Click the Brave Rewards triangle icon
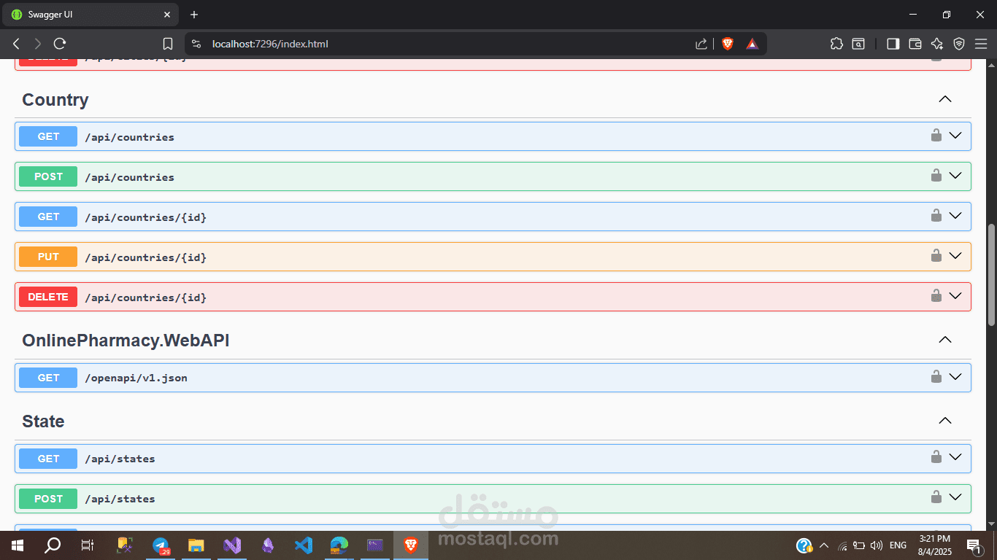Image resolution: width=997 pixels, height=560 pixels. 752,44
